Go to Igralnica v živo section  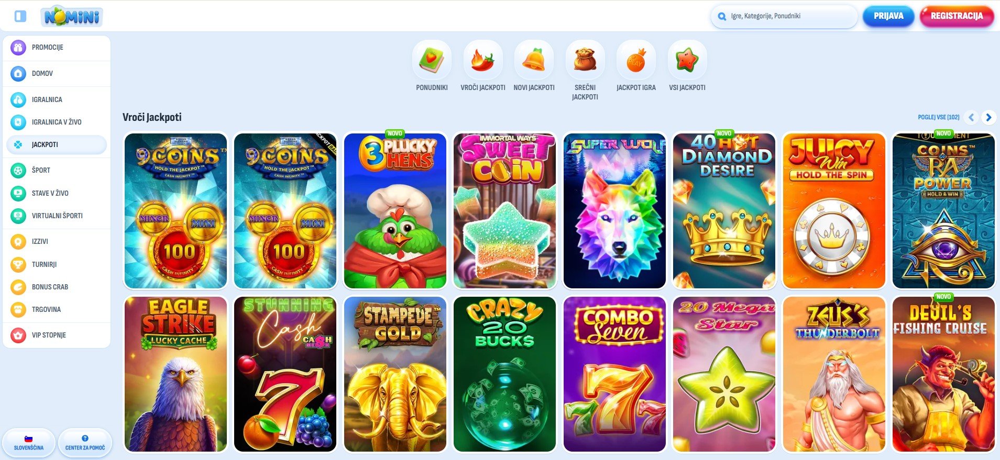(57, 122)
